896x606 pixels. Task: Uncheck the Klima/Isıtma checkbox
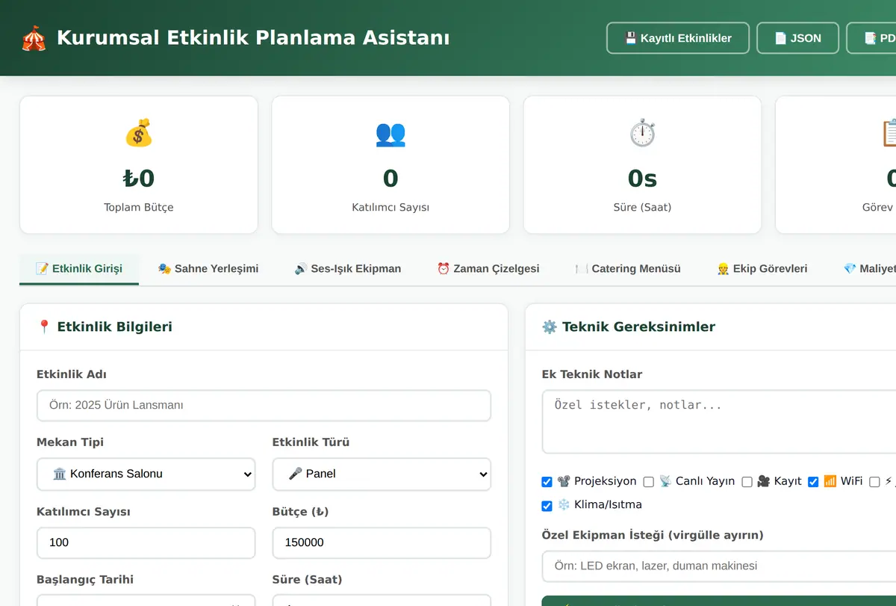click(547, 506)
